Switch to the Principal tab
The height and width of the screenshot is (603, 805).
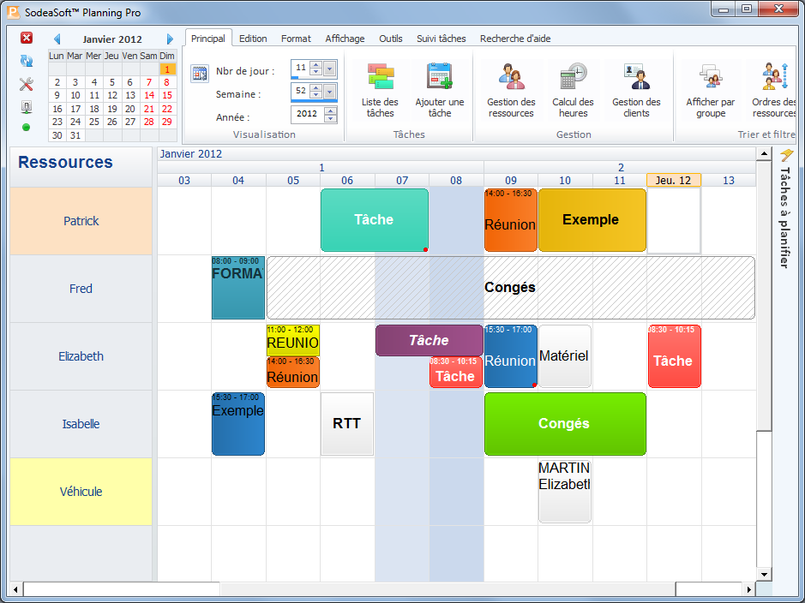208,39
